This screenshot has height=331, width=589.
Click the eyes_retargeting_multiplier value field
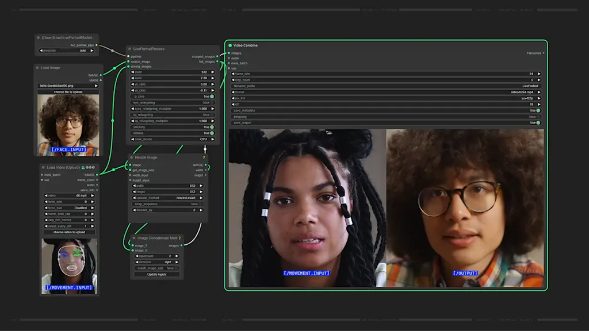[173, 109]
